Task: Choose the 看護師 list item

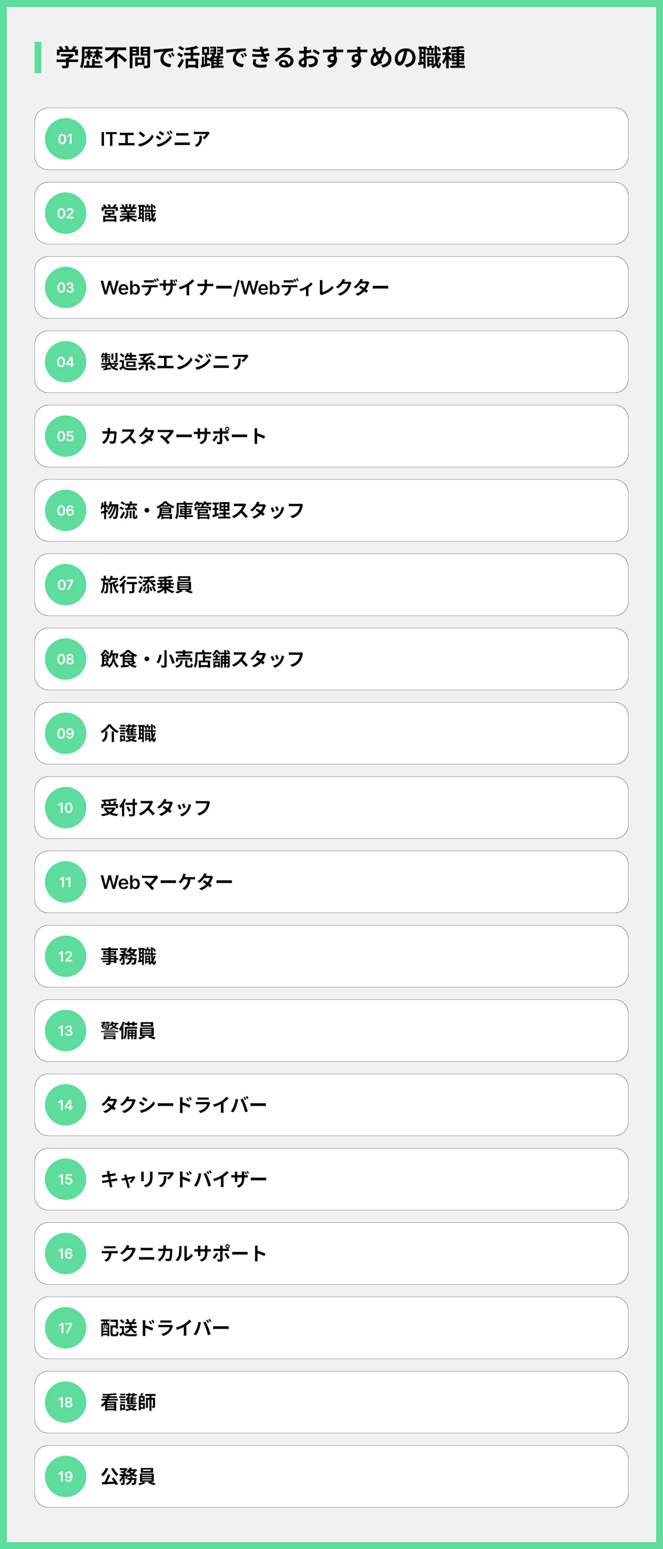Action: click(129, 1402)
